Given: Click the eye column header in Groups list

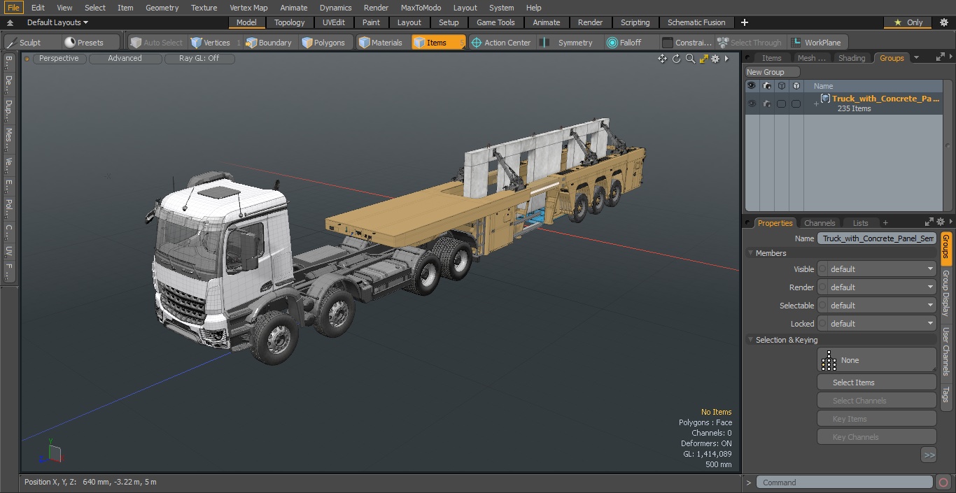Looking at the screenshot, I should pos(752,85).
